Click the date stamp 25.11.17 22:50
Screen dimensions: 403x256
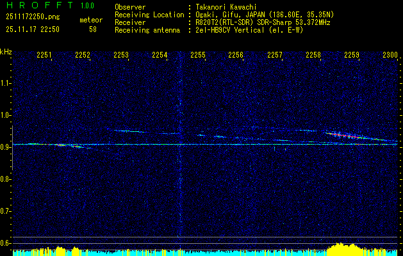point(33,29)
